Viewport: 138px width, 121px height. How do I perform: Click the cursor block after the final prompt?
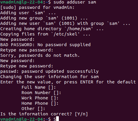pos(57,119)
